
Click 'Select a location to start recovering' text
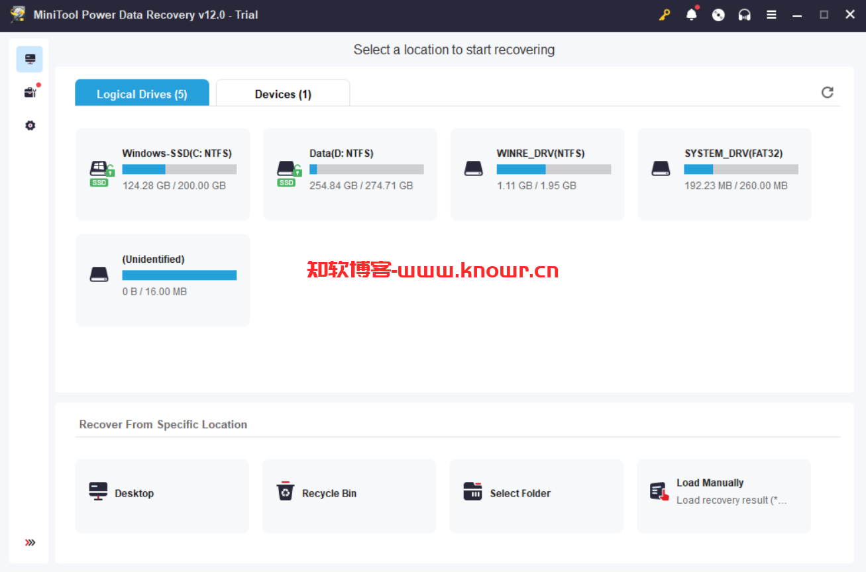[x=454, y=50]
